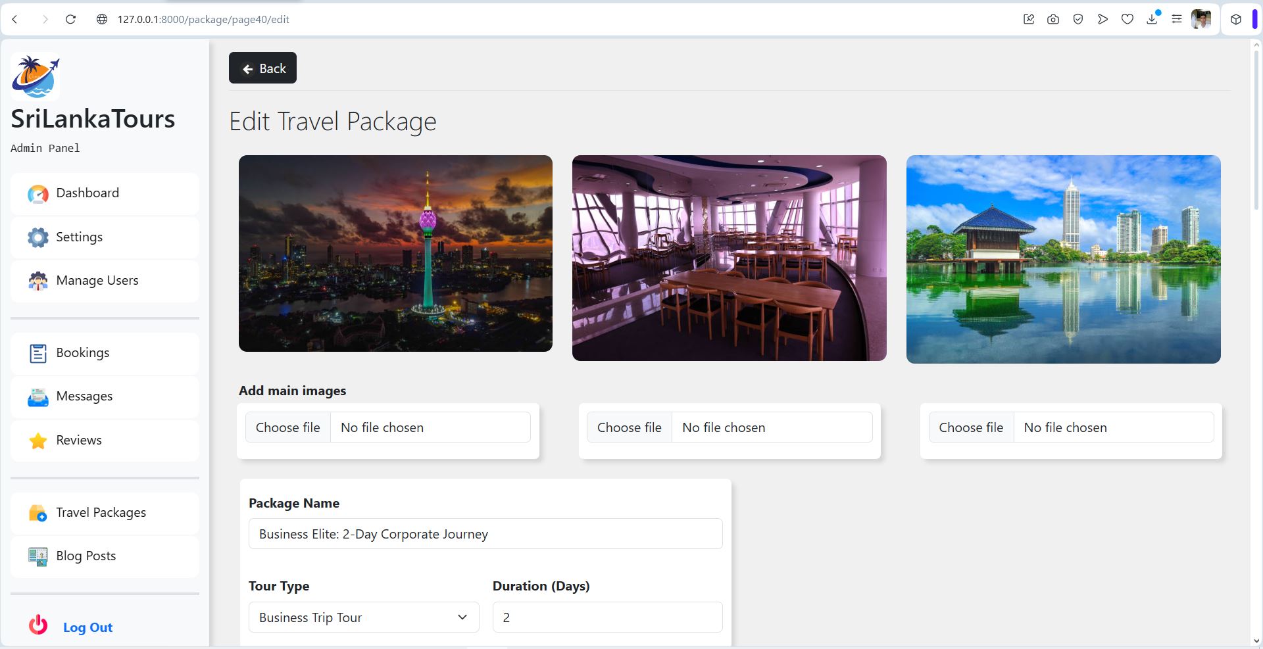Click the red Log Out power icon
Screen dimensions: 1263x649
(x=38, y=625)
